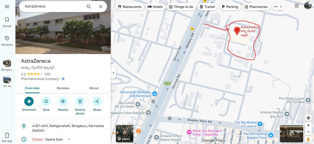Click Royal Ace Boutique Hotel marker

[189, 133]
